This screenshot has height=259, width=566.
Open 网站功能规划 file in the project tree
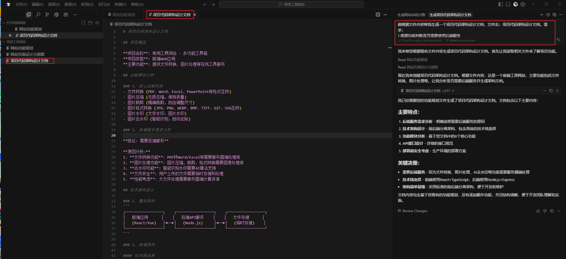pos(20,48)
